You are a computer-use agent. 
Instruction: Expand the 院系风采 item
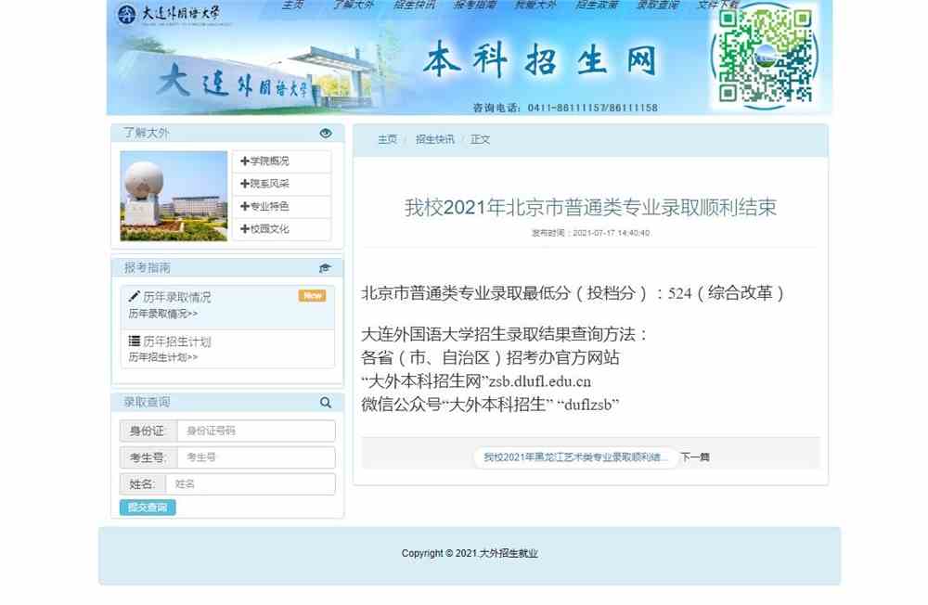tap(282, 184)
